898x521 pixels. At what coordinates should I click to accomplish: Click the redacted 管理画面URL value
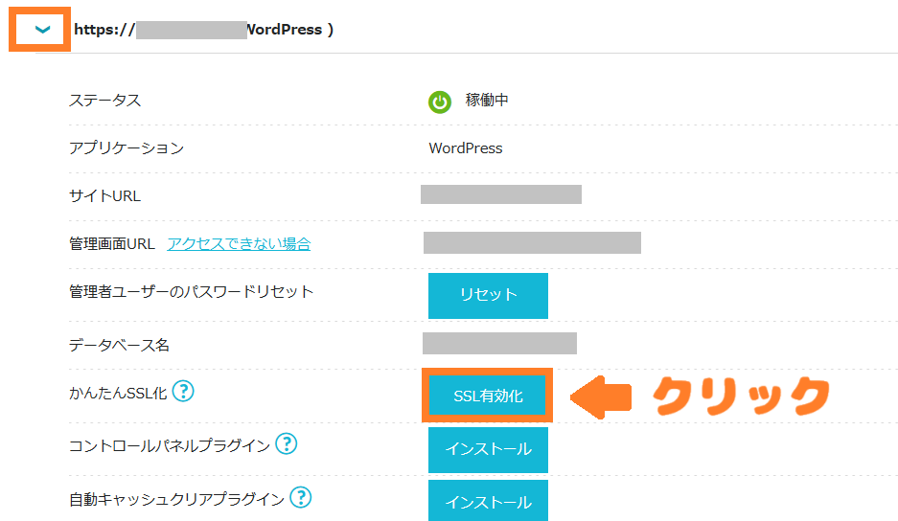click(532, 242)
